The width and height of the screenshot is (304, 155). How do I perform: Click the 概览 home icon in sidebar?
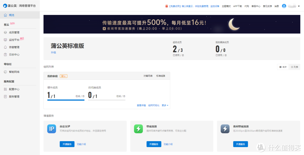click(x=5, y=15)
